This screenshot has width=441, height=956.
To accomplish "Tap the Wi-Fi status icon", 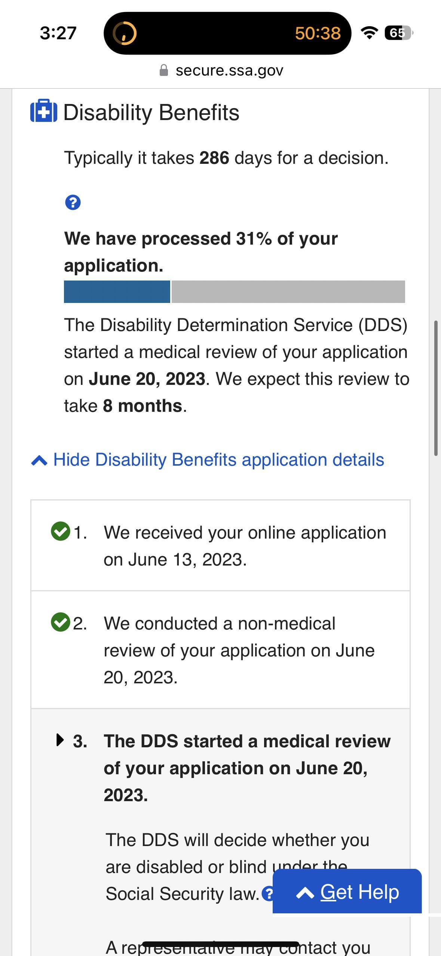I will [x=369, y=33].
